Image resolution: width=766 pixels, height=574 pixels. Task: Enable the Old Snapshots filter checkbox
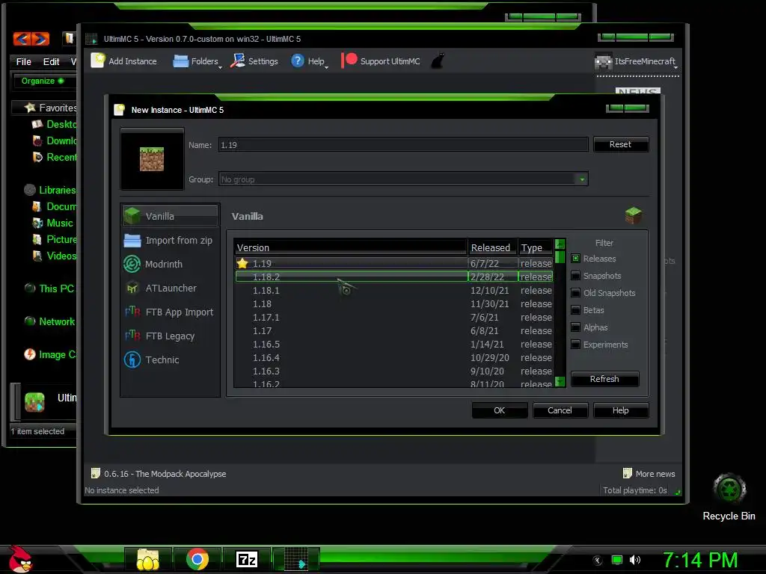coord(575,293)
